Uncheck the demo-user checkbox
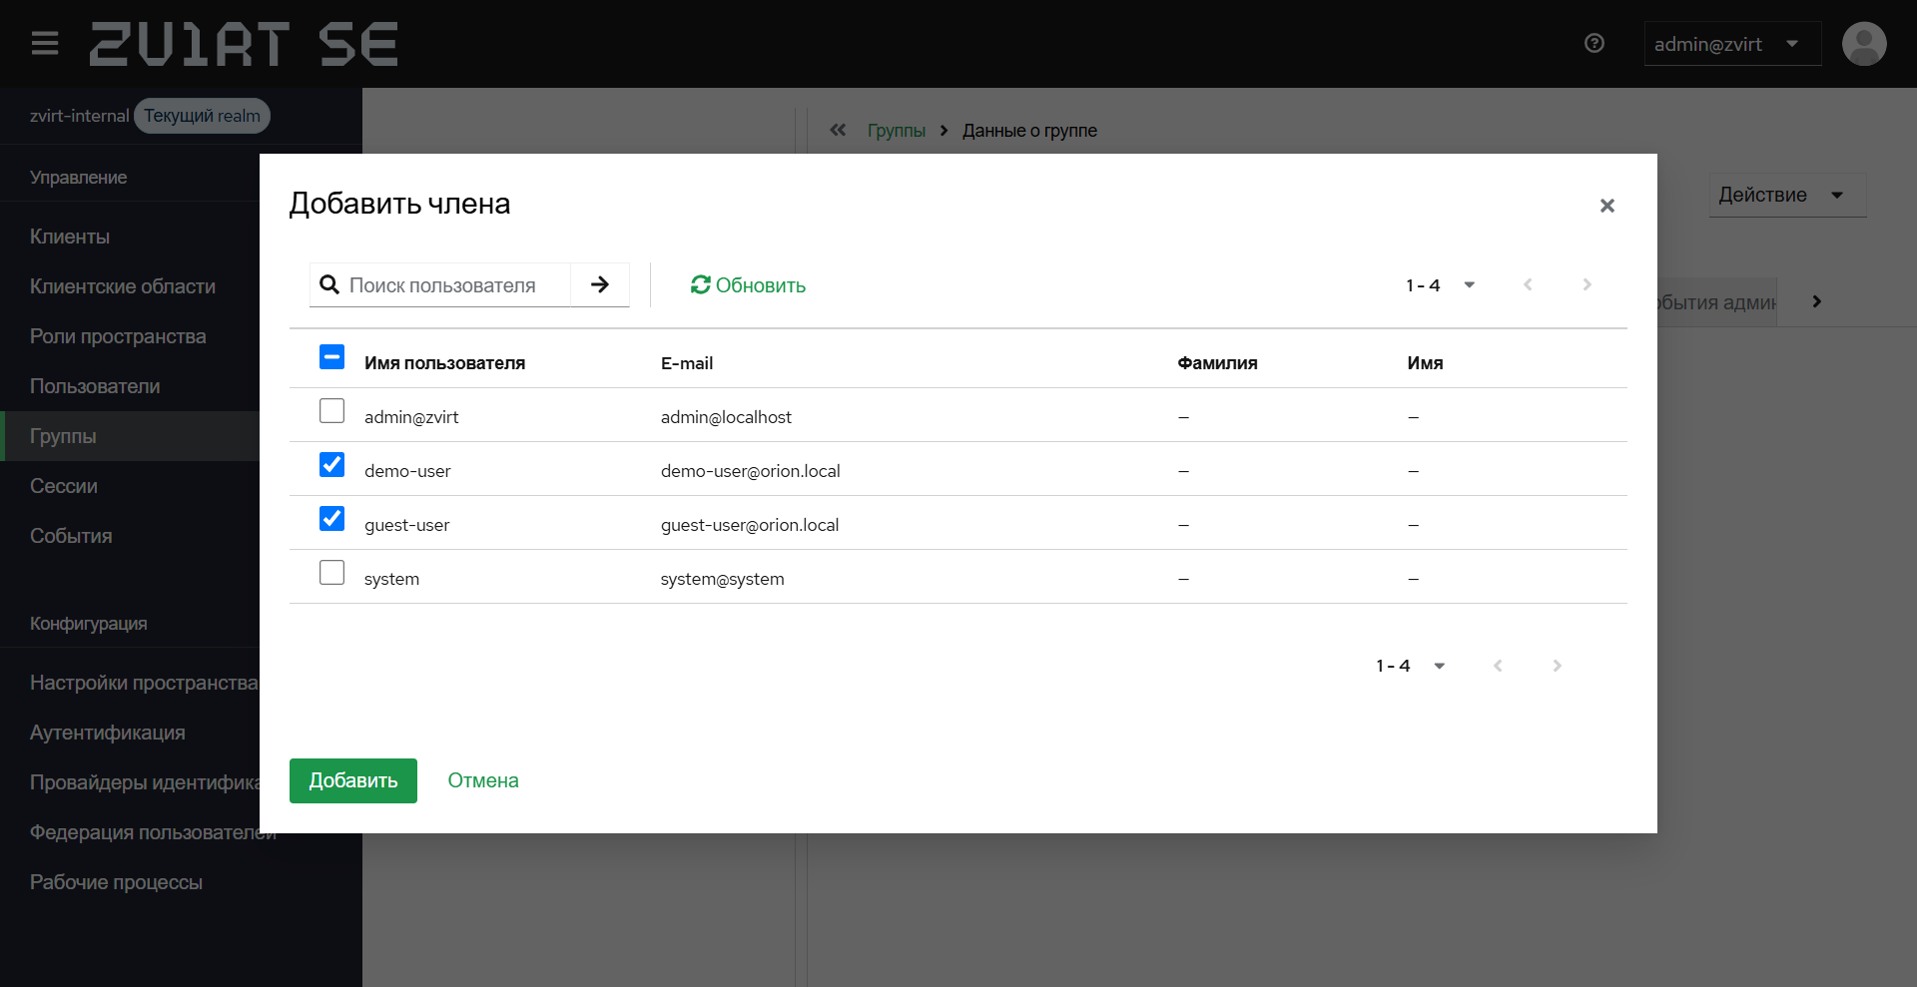1917x987 pixels. (332, 465)
